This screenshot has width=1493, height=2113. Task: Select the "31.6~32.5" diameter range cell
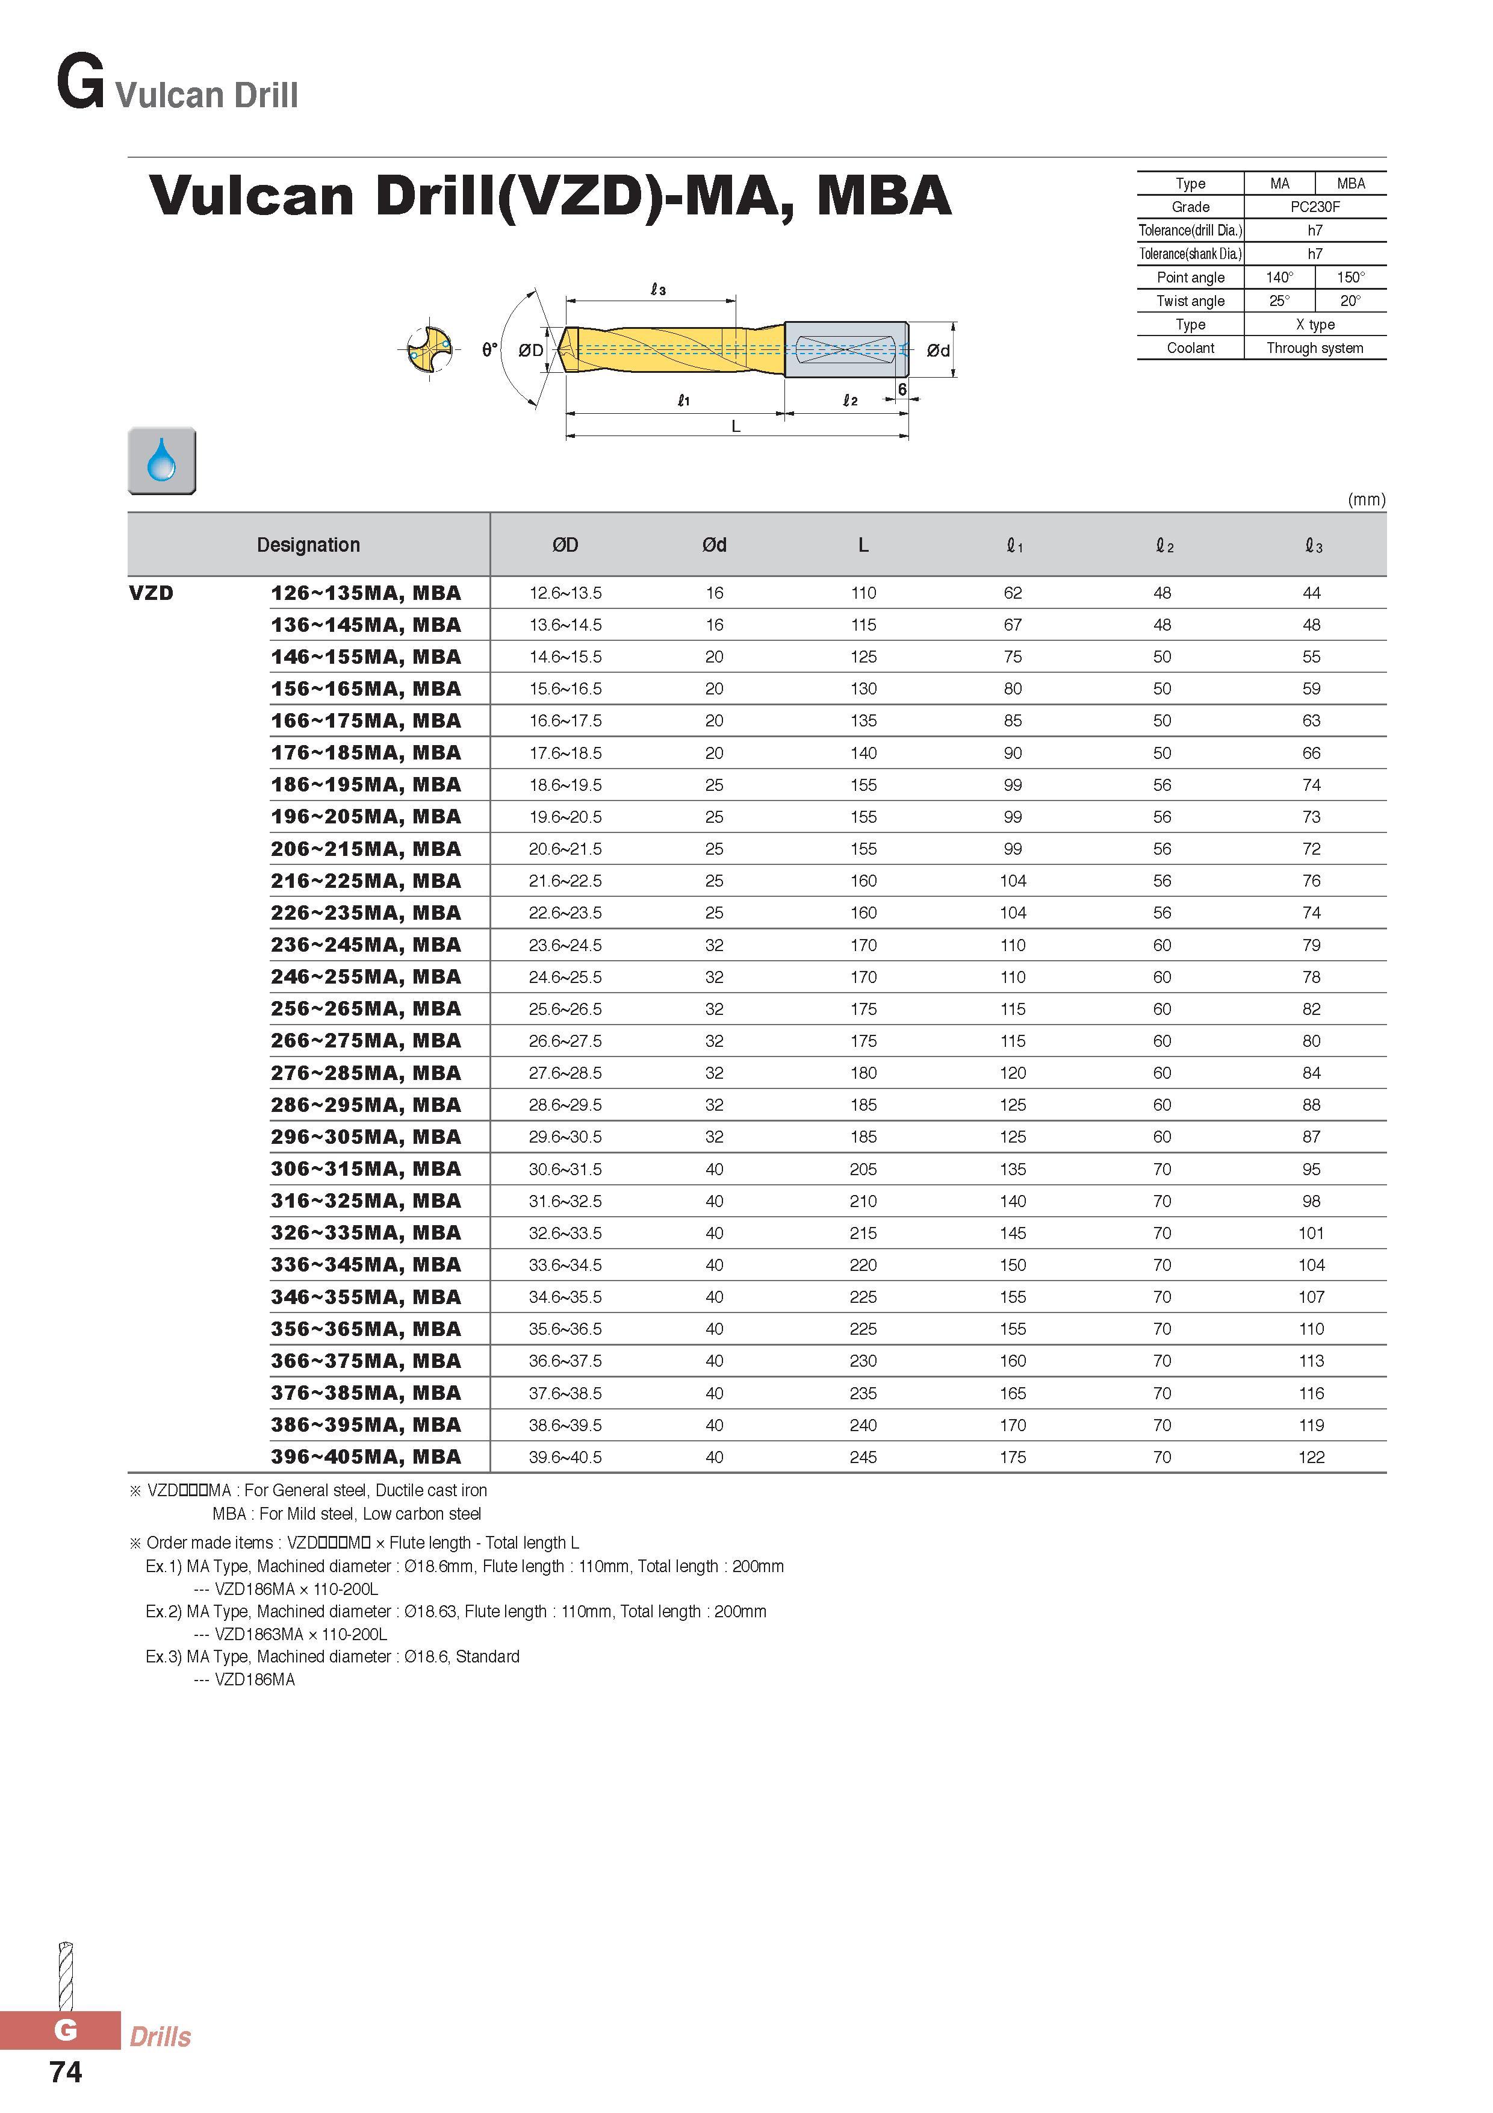[x=566, y=1201]
